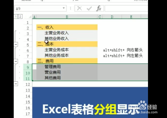Select row 9 header
The width and height of the screenshot is (167, 118).
click(x=28, y=67)
